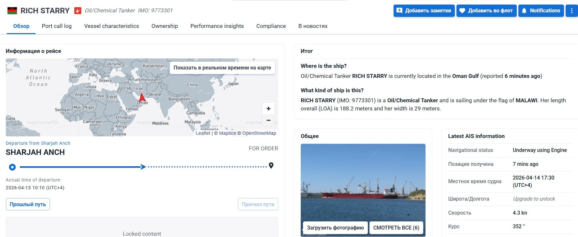Click the red ship marker on map
The width and height of the screenshot is (578, 237).
(x=142, y=97)
